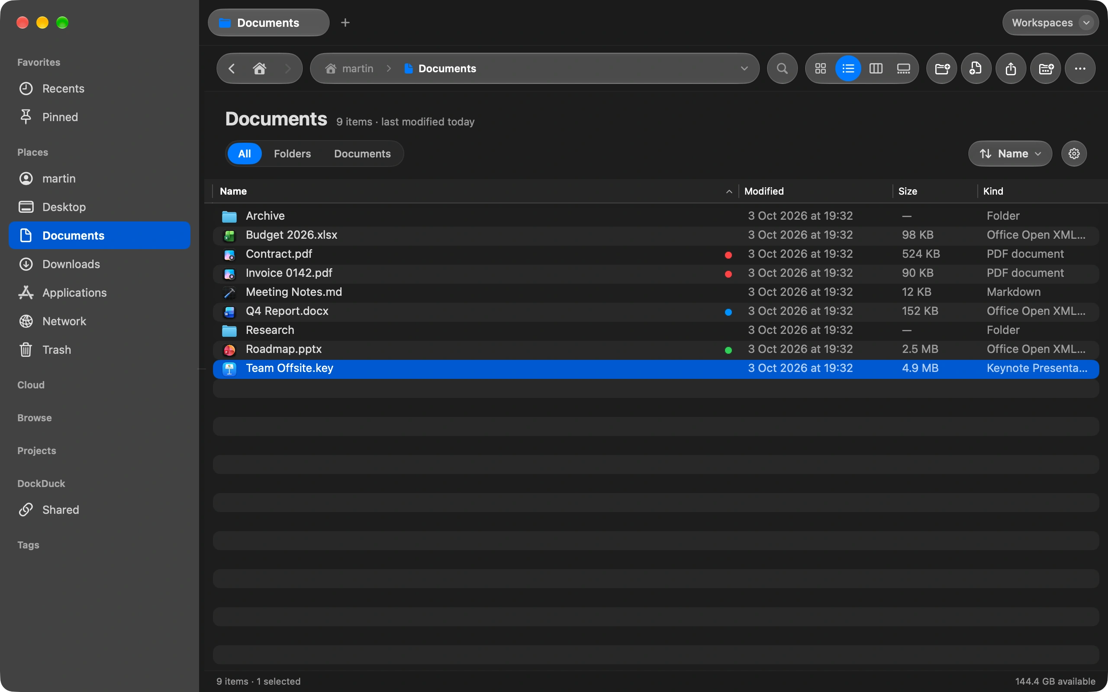1108x692 pixels.
Task: Click the red tag dot on Contract.pdf
Action: pos(728,255)
